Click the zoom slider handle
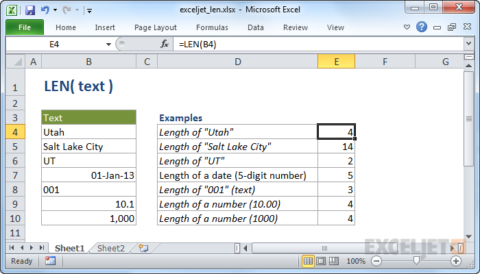 pos(416,261)
